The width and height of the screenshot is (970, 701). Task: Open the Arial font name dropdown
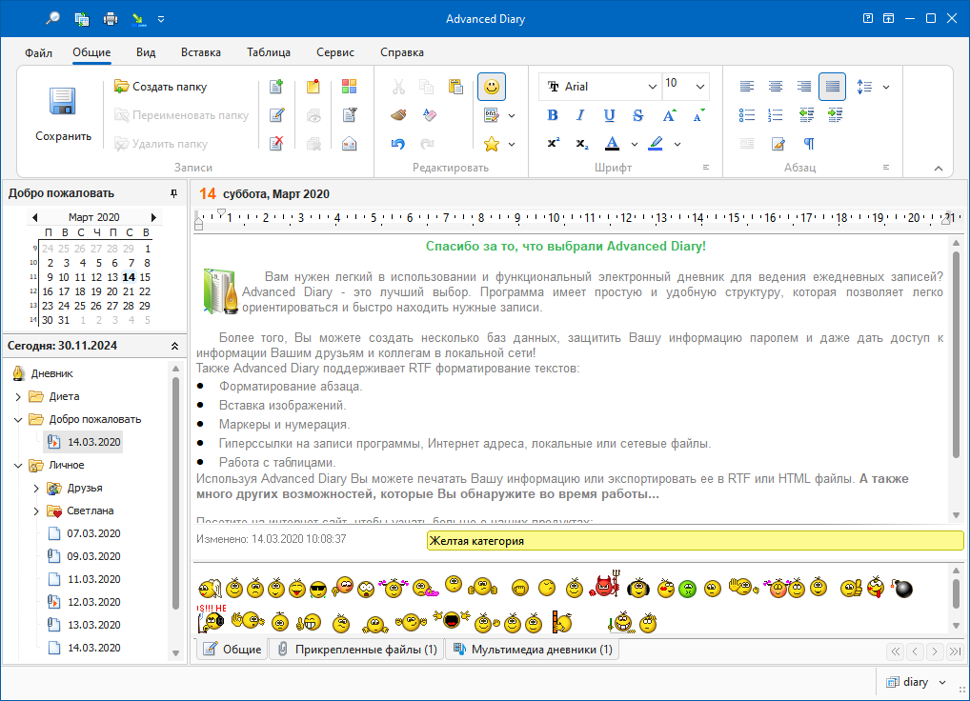pos(652,87)
